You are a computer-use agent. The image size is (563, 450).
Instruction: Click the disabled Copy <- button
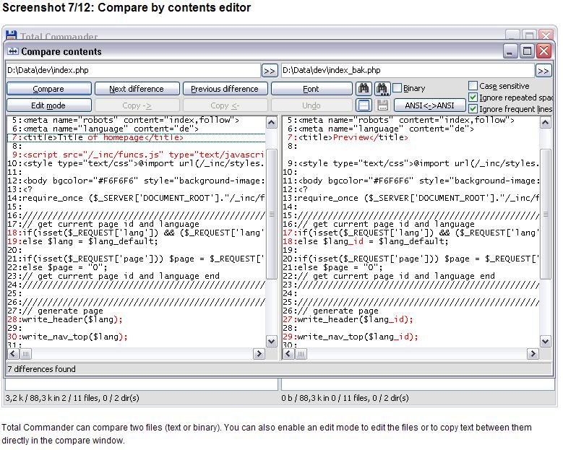coord(225,105)
